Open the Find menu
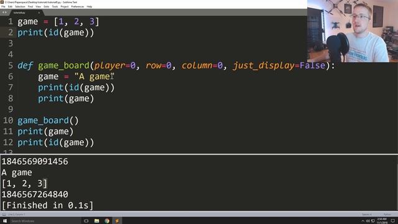 [x=30, y=7]
